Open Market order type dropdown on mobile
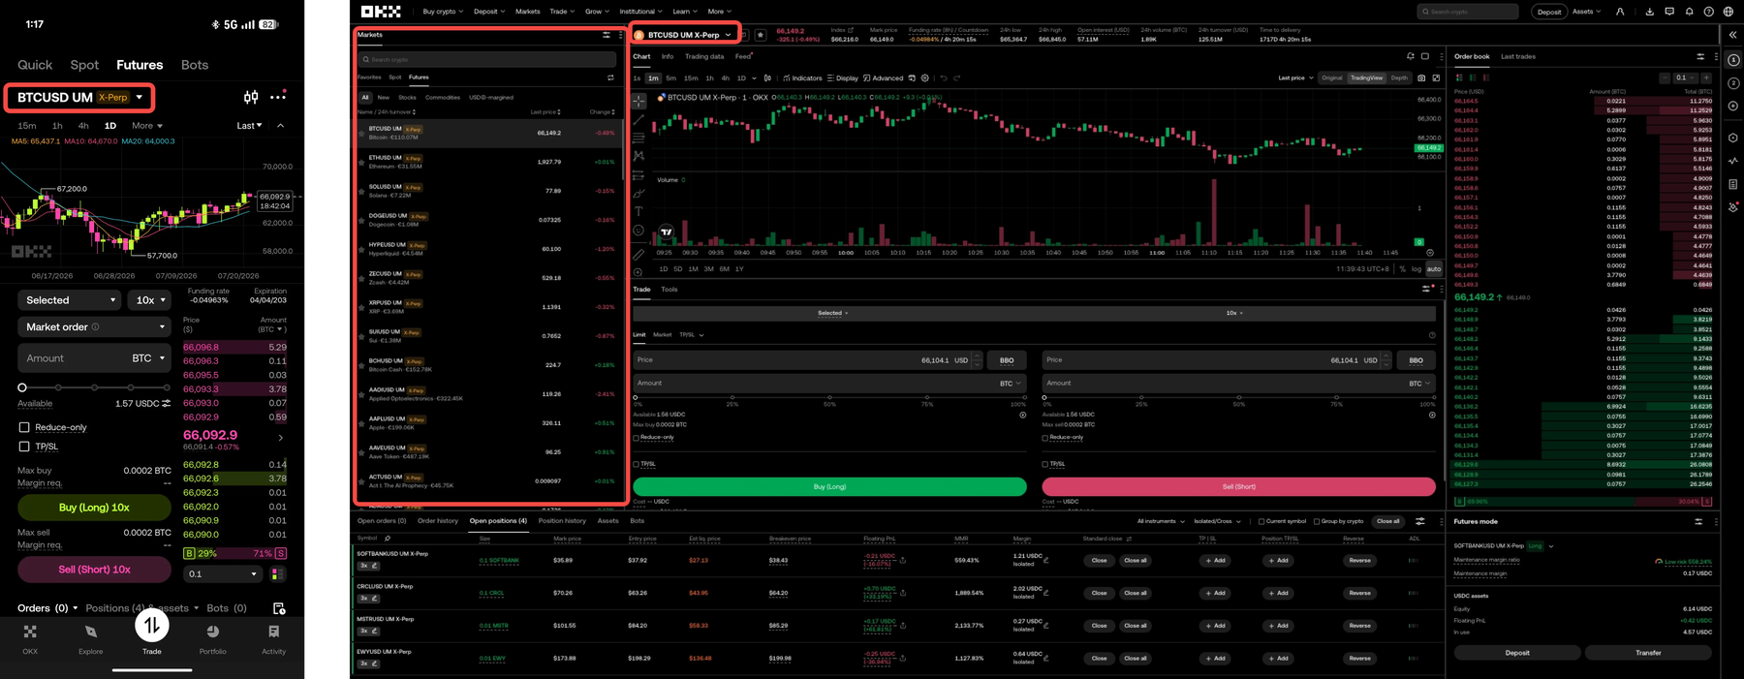 click(x=94, y=327)
